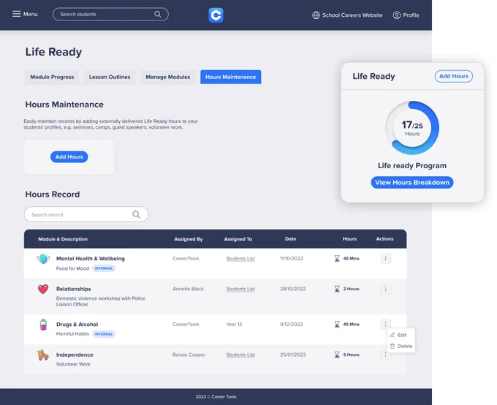The image size is (497, 405).
Task: Click the 17/25 hours progress ring
Action: pyautogui.click(x=412, y=128)
